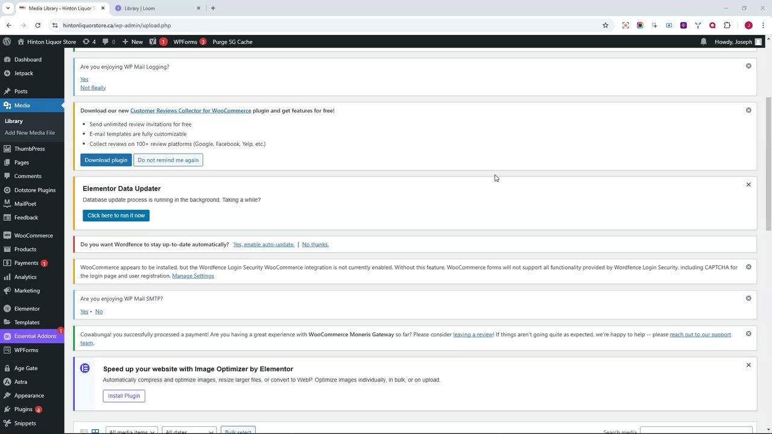This screenshot has height=434, width=772.
Task: View the 4 pending updates icon
Action: pos(89,42)
